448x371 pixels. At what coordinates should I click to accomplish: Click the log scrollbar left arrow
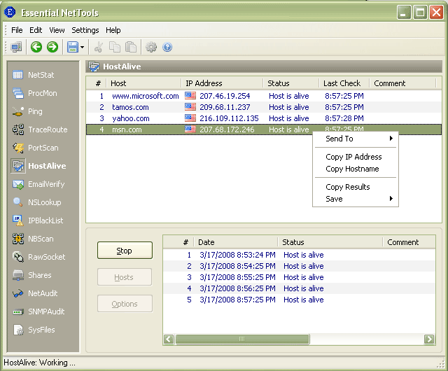[169, 339]
